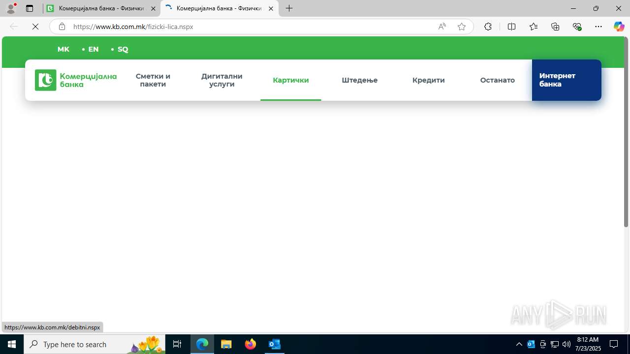The width and height of the screenshot is (630, 354).
Task: Add this page to favorites star
Action: coord(462,27)
